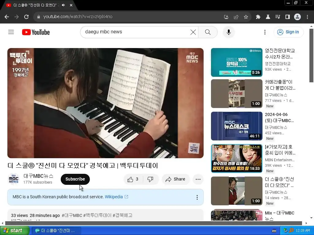The width and height of the screenshot is (314, 235).
Task: Click the #백투더투데이 hashtag
Action: [x=97, y=215]
